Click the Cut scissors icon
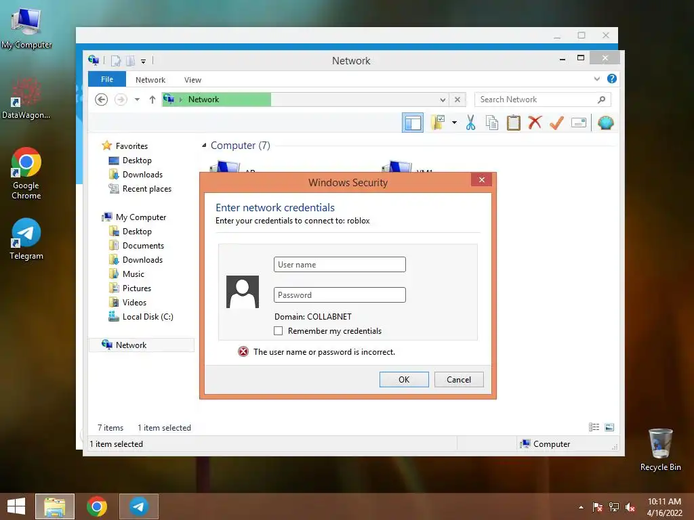 tap(470, 123)
